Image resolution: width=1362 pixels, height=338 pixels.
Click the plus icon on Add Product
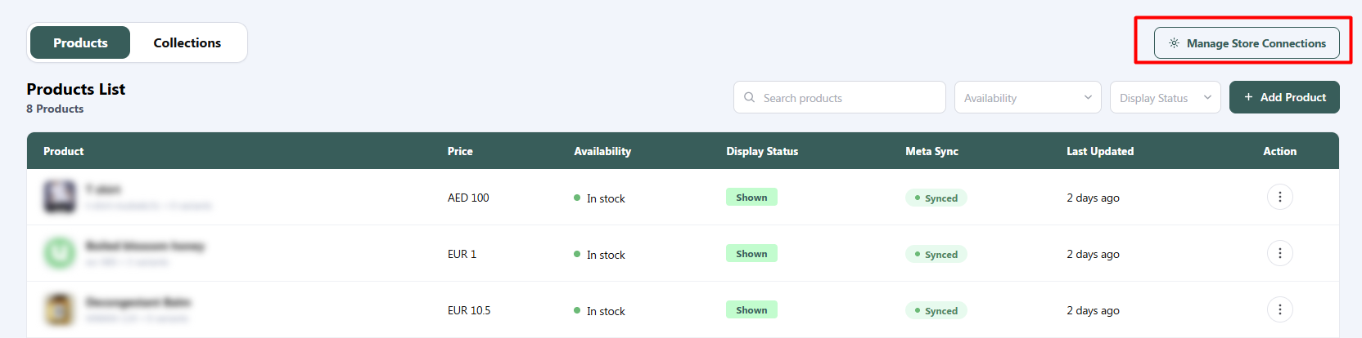tap(1248, 97)
